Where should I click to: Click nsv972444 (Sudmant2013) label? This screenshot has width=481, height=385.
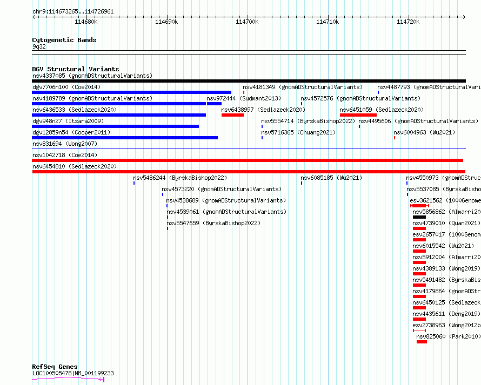pos(244,98)
